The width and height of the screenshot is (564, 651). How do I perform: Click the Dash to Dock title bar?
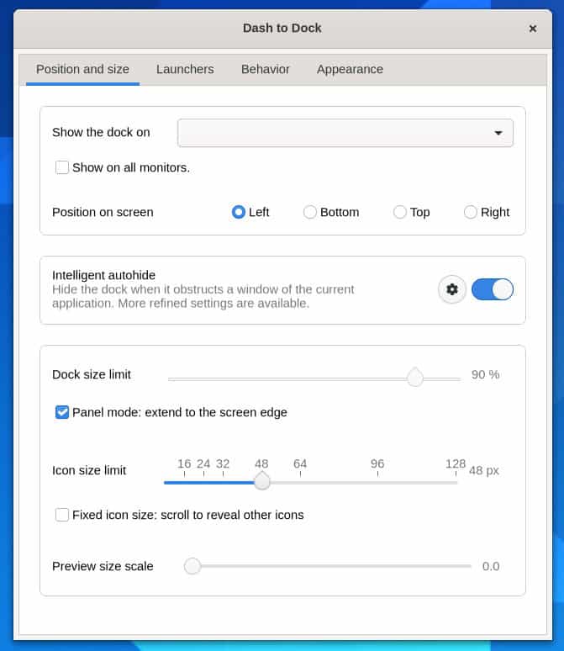click(282, 29)
